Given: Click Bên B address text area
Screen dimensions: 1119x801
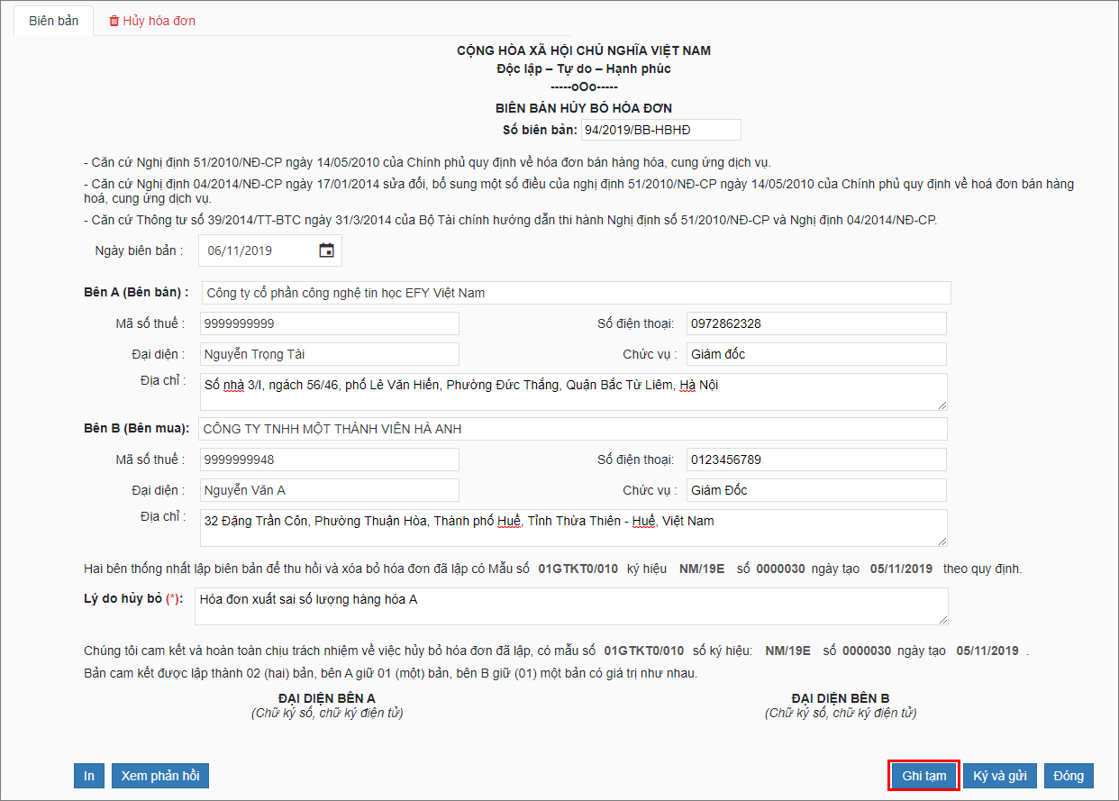Looking at the screenshot, I should click(x=573, y=528).
